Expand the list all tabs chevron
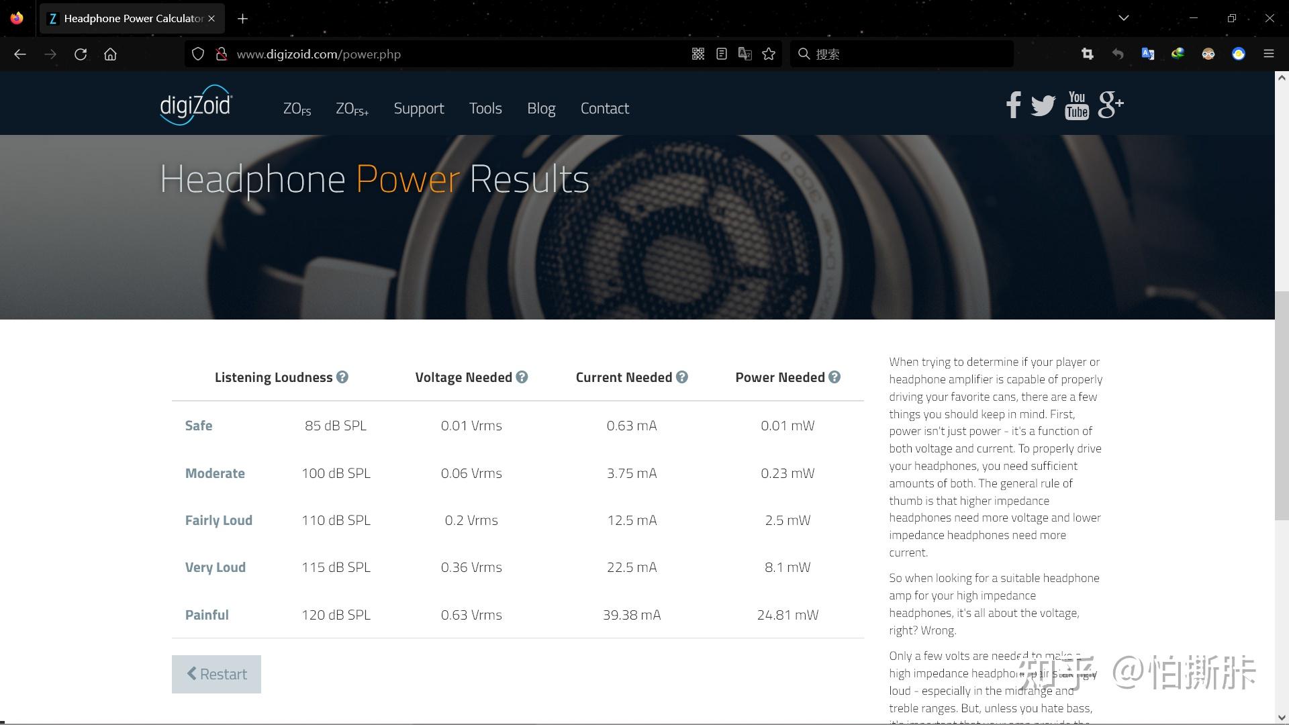The image size is (1289, 725). click(1123, 18)
